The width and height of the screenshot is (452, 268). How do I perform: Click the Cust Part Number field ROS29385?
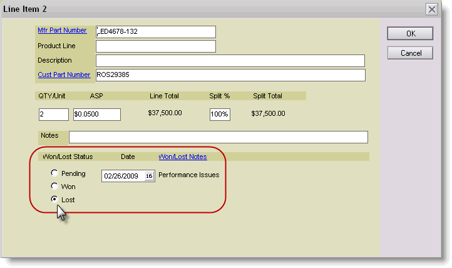pyautogui.click(x=230, y=75)
